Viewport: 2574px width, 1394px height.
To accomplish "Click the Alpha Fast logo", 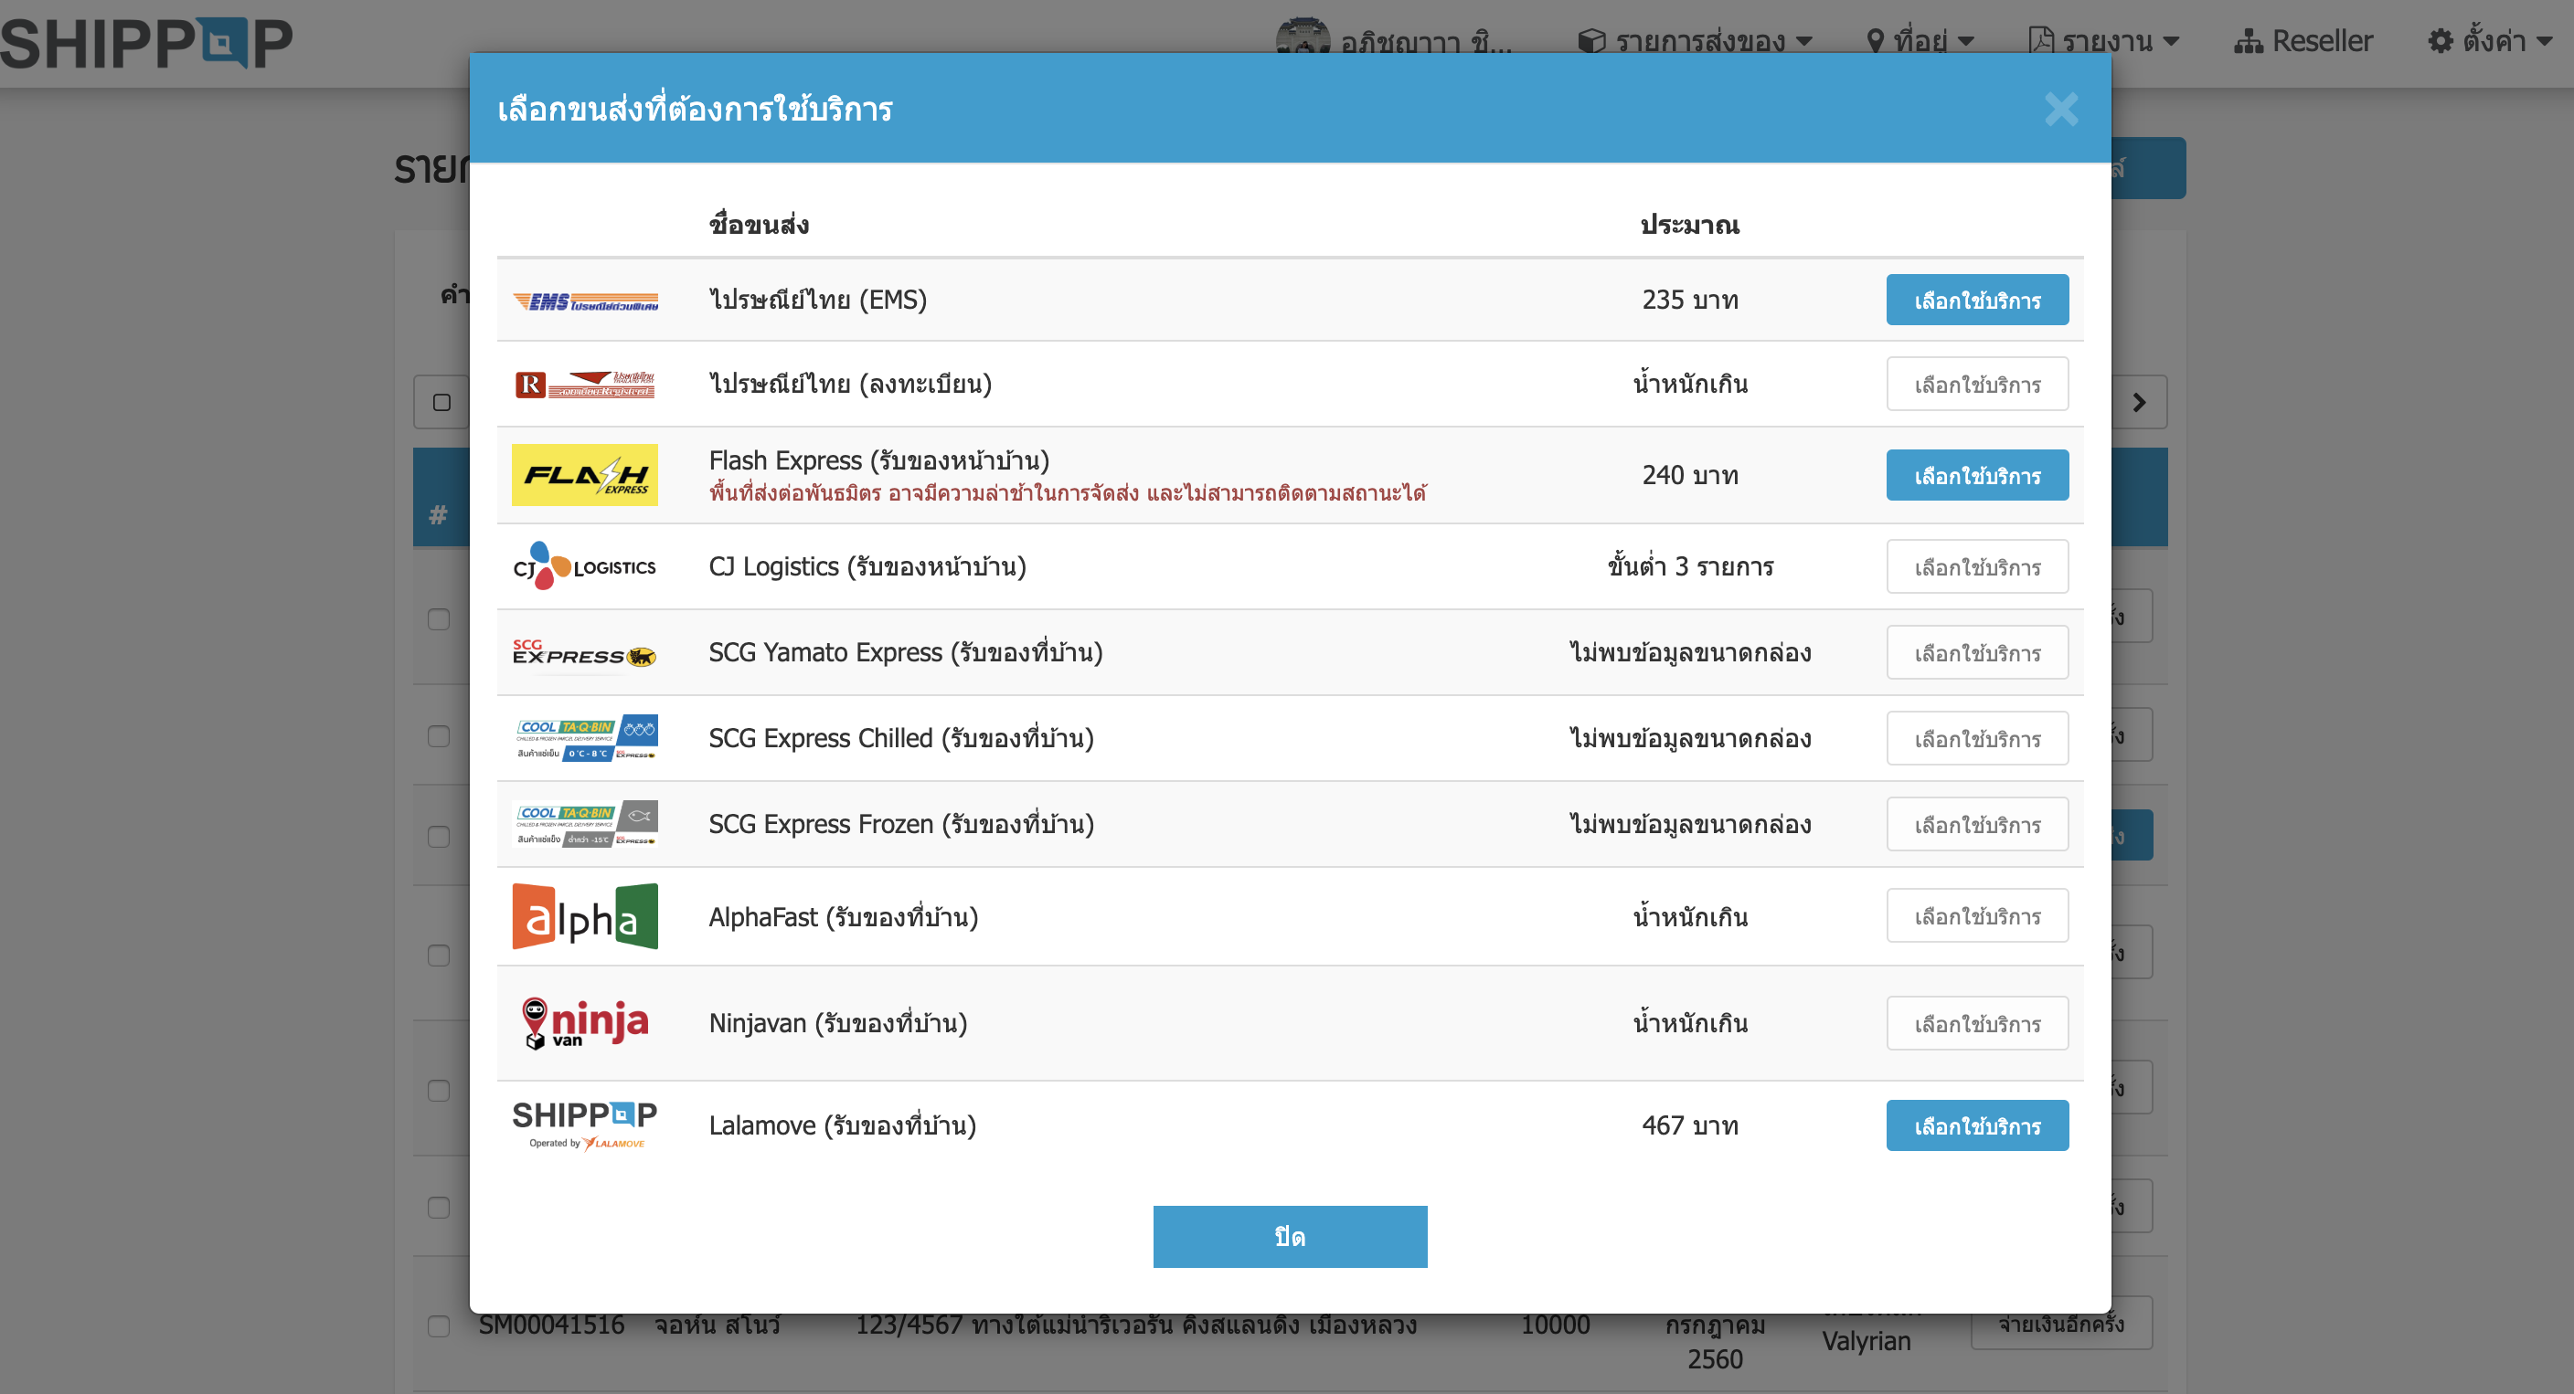I will (x=585, y=915).
